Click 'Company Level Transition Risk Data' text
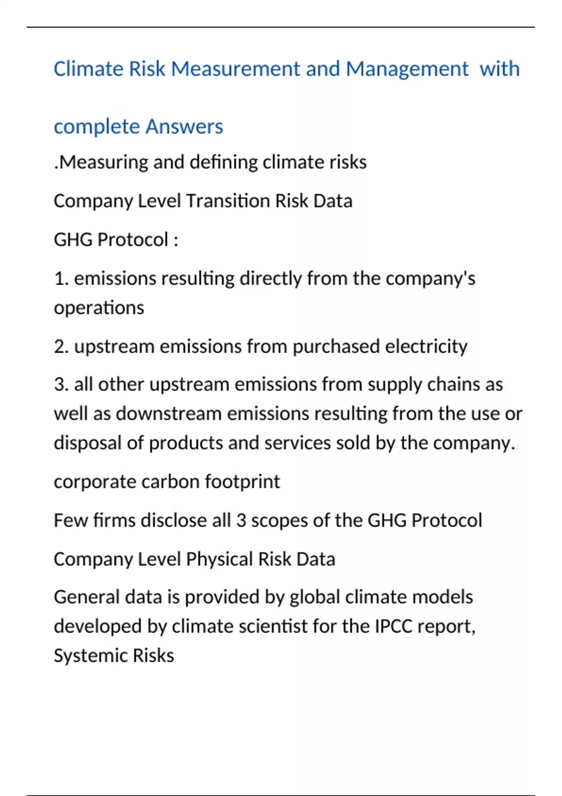Screen dimensions: 562x796 click(x=203, y=201)
